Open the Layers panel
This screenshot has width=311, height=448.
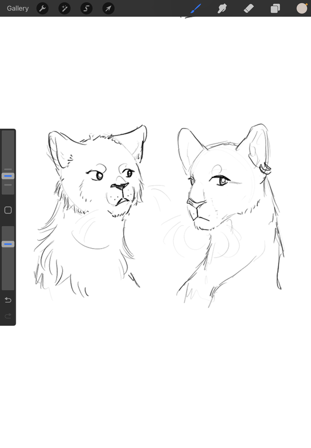click(275, 8)
